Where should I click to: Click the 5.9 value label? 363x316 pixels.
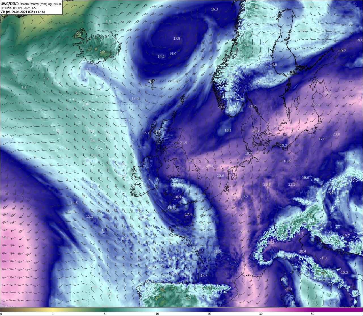pos(46,79)
